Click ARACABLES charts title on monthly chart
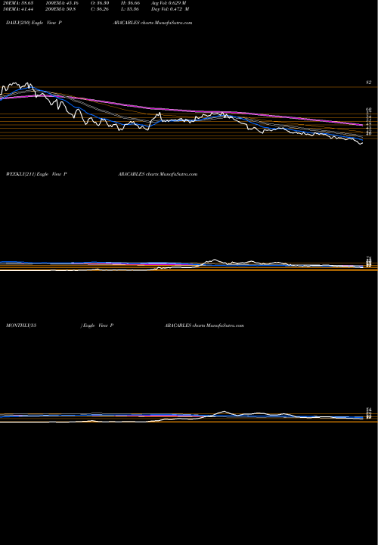378x545 pixels. pos(204,325)
